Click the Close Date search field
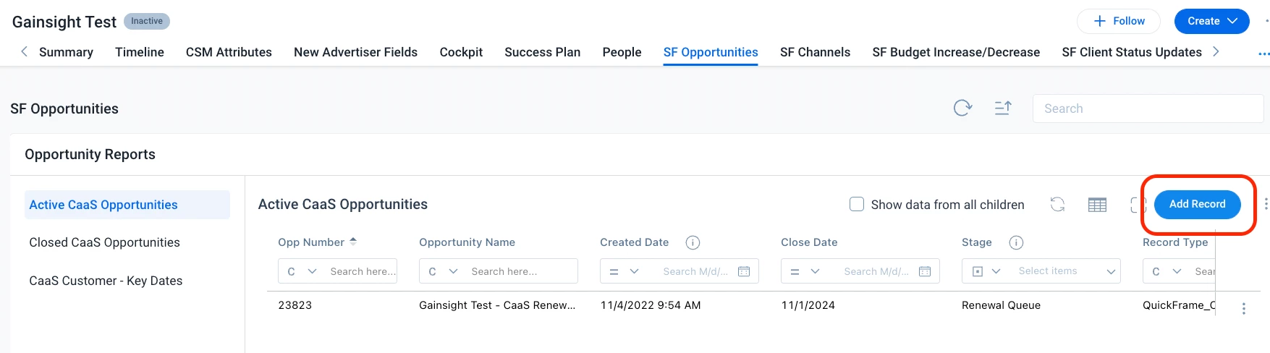The height and width of the screenshot is (353, 1270). pos(876,271)
